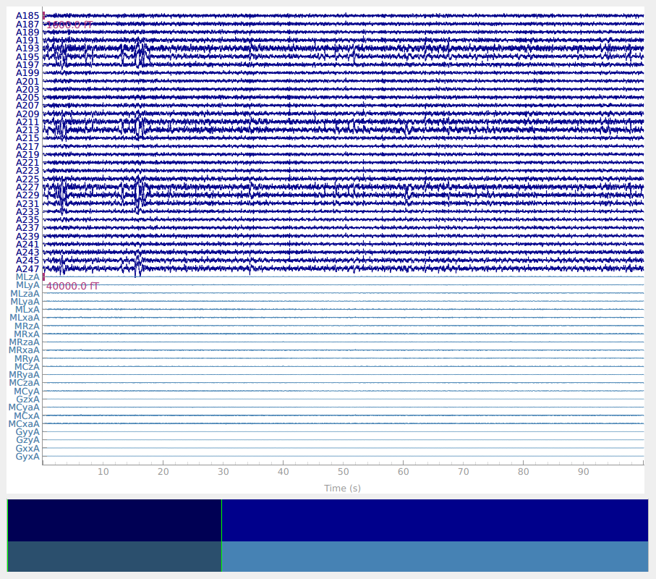Click the 50 tick on time axis

(344, 472)
